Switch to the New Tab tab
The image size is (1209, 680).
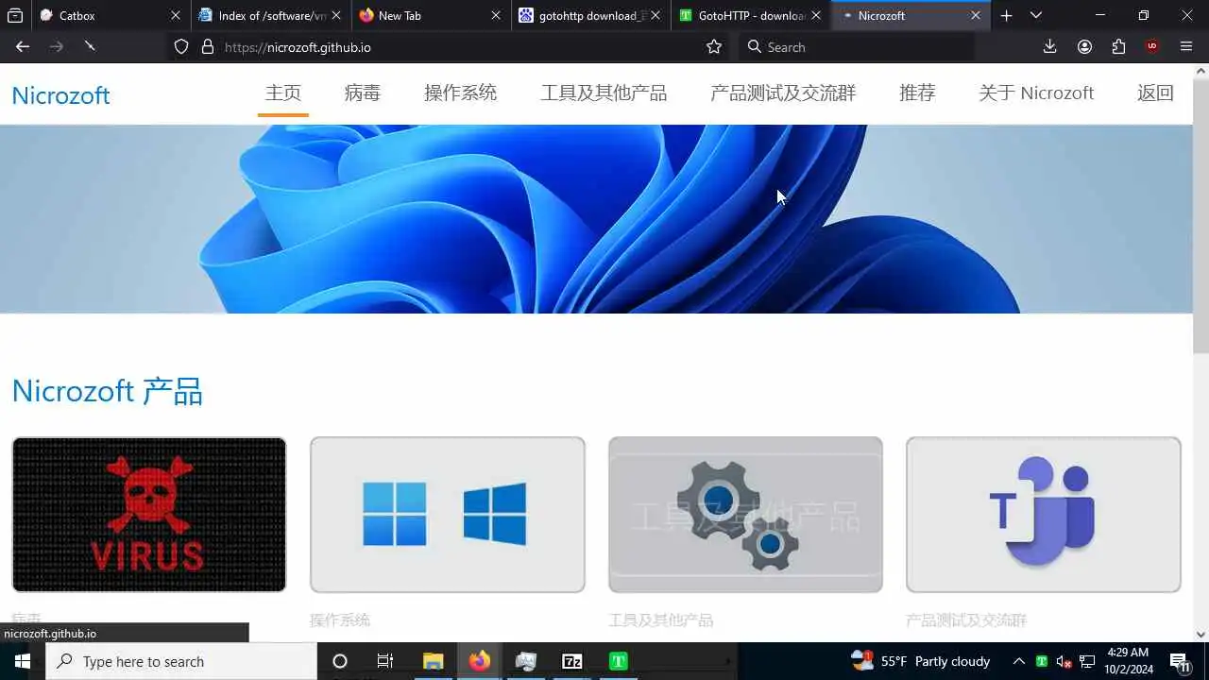click(430, 15)
